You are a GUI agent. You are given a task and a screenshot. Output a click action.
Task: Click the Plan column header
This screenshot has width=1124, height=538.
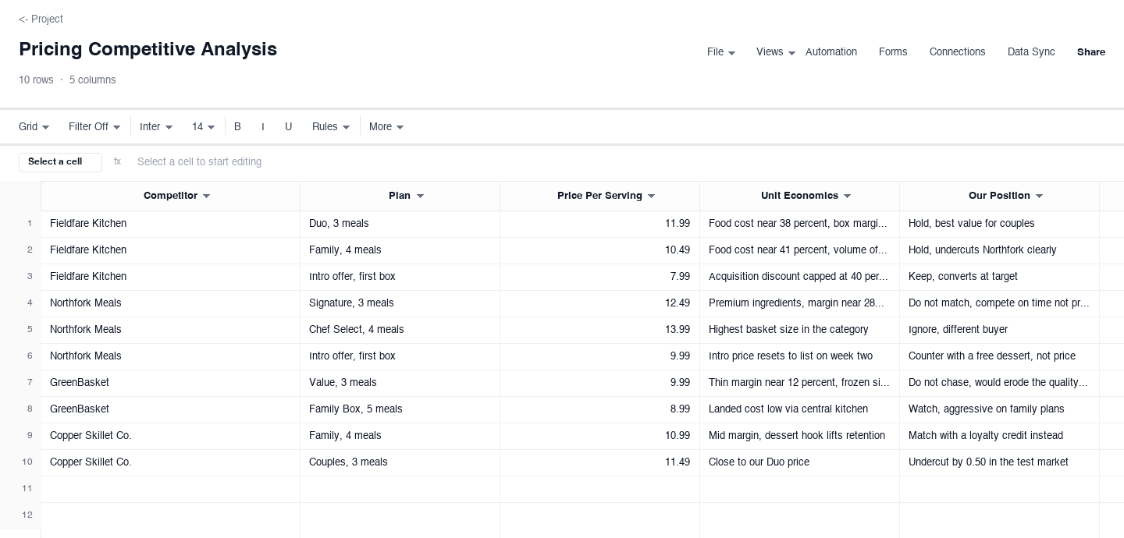pos(400,196)
